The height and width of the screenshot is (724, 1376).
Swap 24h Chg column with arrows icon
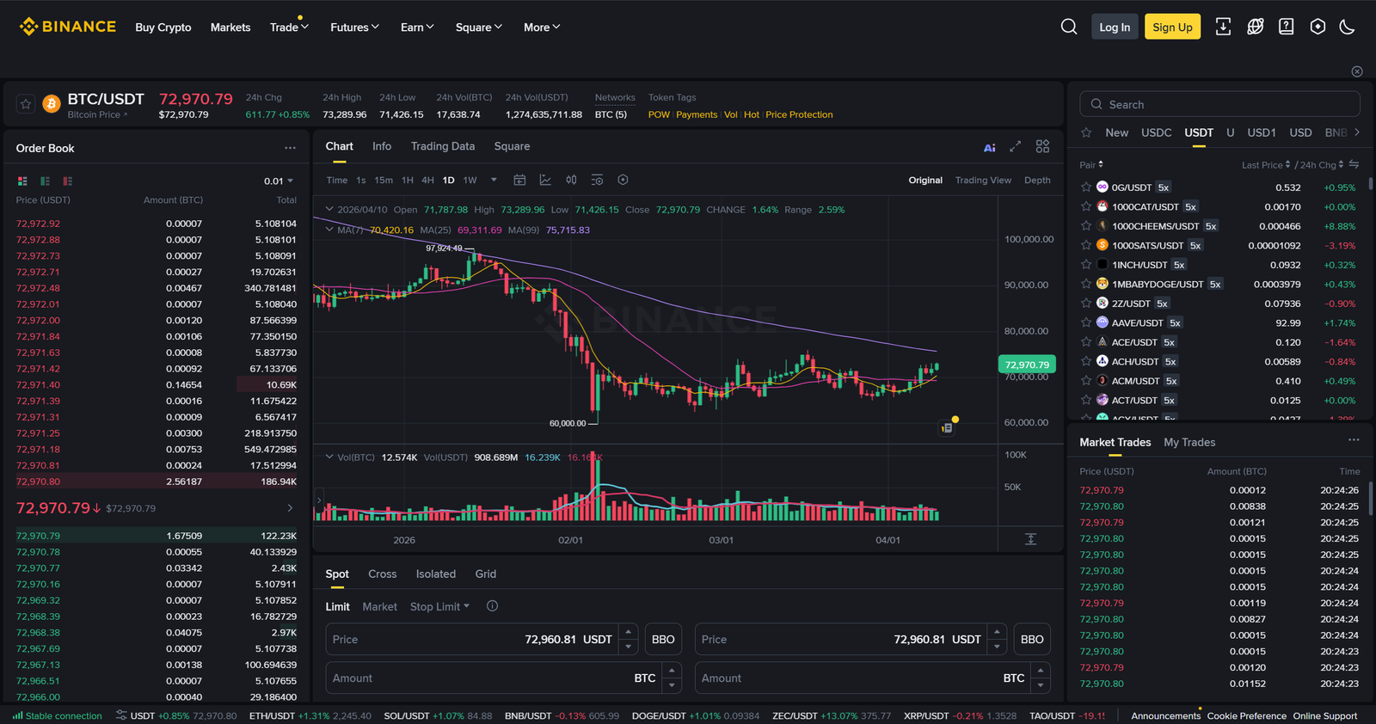[x=1354, y=164]
